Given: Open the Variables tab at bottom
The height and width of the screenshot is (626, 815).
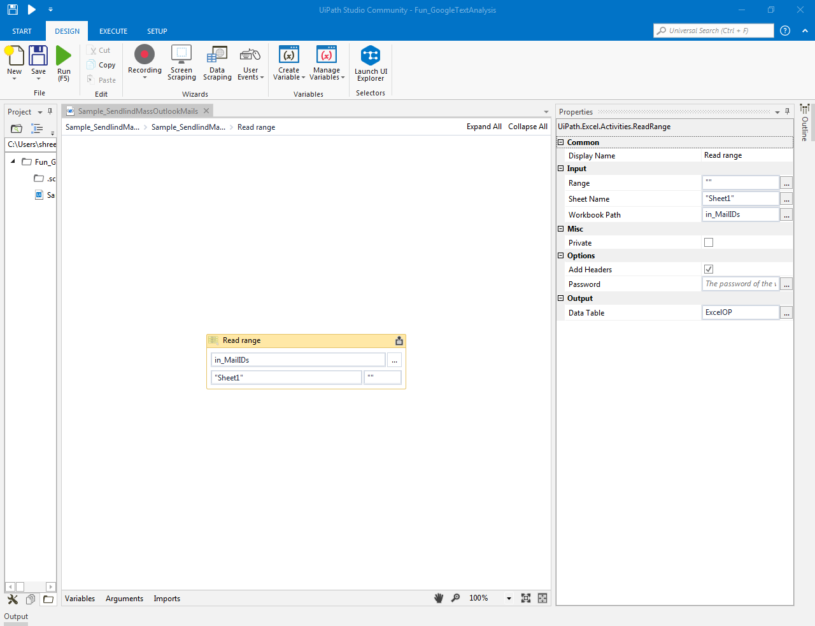Looking at the screenshot, I should pos(80,599).
